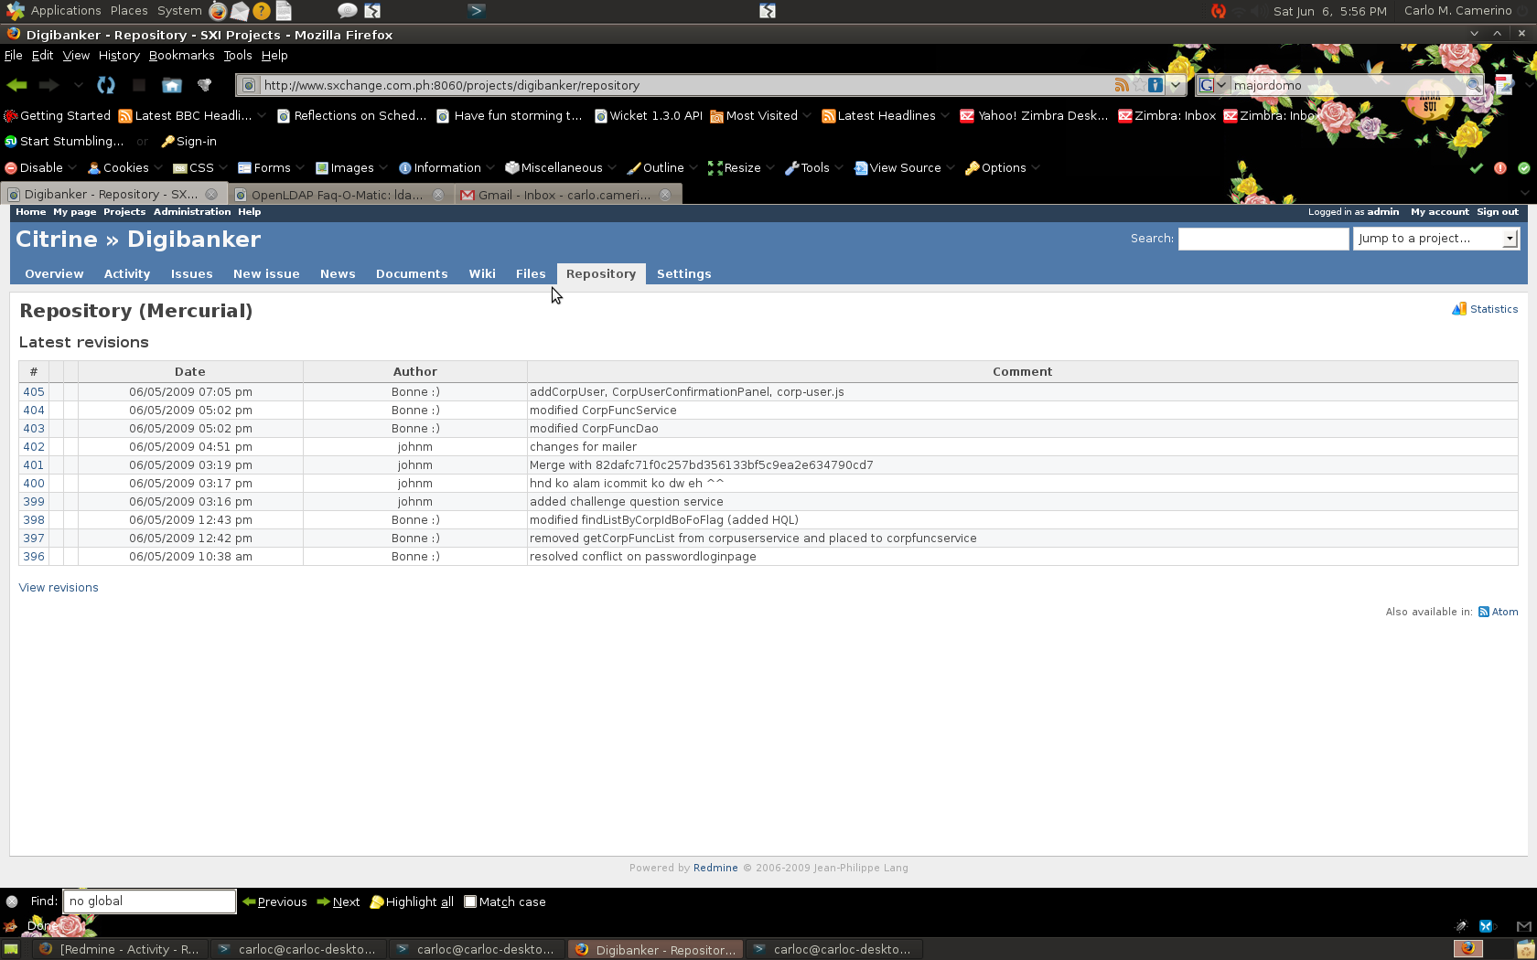This screenshot has width=1537, height=960.
Task: Click the Redmine Search input field
Action: click(x=1263, y=239)
